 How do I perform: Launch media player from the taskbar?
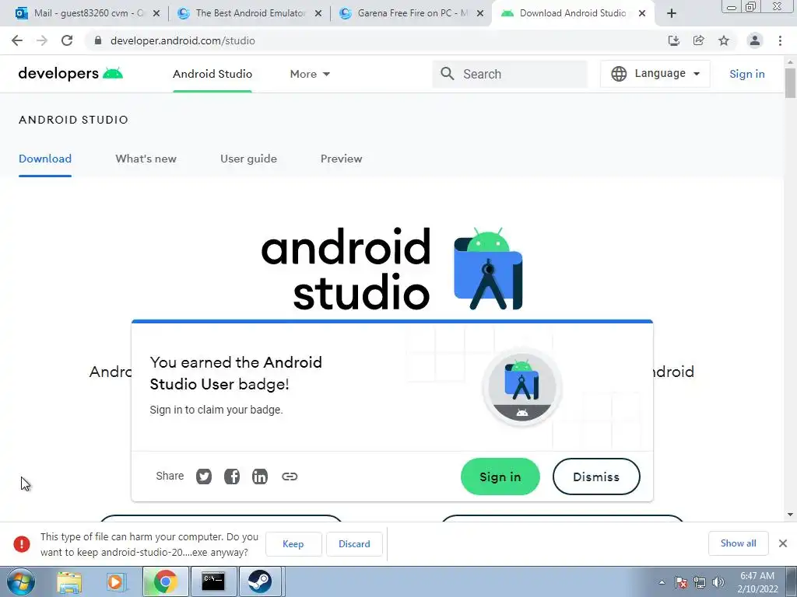pos(116,581)
